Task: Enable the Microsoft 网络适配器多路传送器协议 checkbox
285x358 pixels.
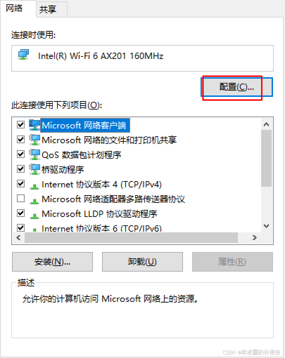Action: coord(21,198)
